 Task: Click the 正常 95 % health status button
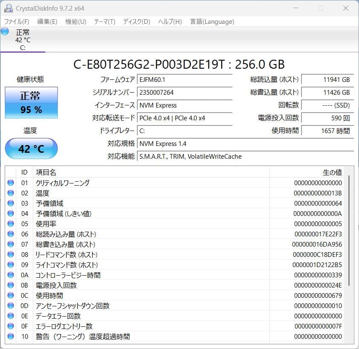(x=32, y=102)
